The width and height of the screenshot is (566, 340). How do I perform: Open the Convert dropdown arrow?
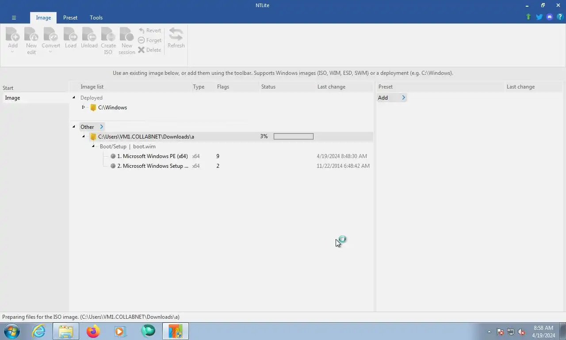50,52
